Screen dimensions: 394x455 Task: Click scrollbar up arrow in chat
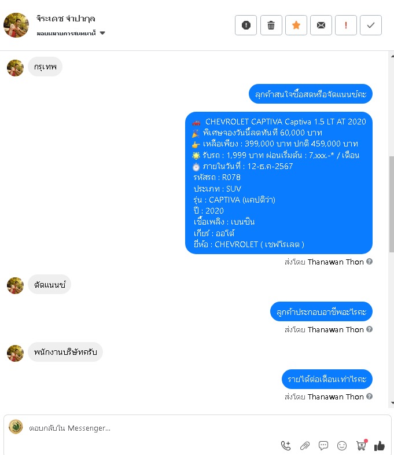click(392, 56)
